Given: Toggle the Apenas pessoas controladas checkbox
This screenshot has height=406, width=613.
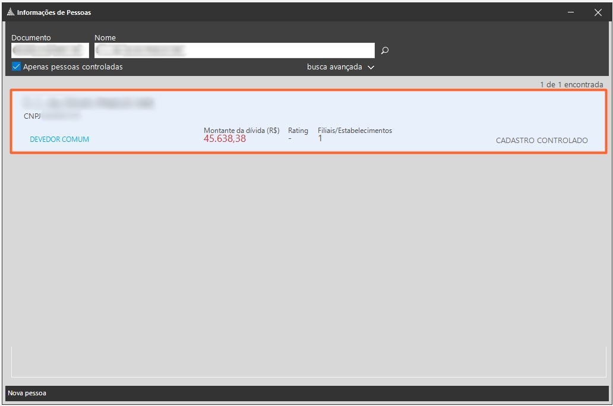Looking at the screenshot, I should 17,67.
